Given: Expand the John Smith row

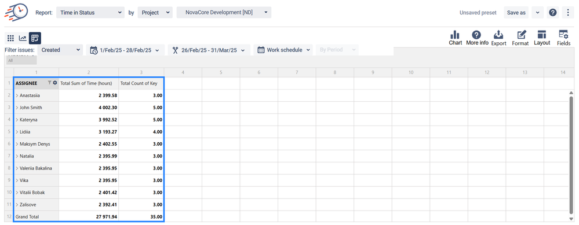Looking at the screenshot, I should [17, 108].
